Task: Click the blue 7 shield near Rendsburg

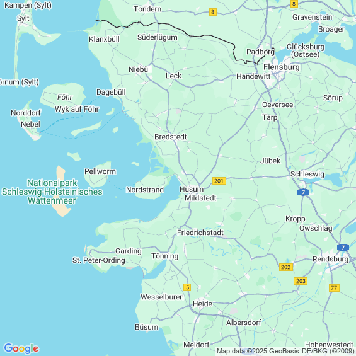Action: (x=343, y=248)
